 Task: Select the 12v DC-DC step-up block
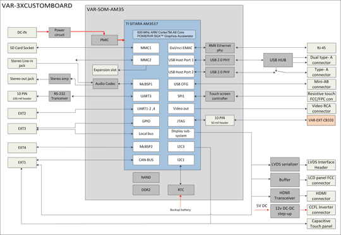(x=285, y=211)
